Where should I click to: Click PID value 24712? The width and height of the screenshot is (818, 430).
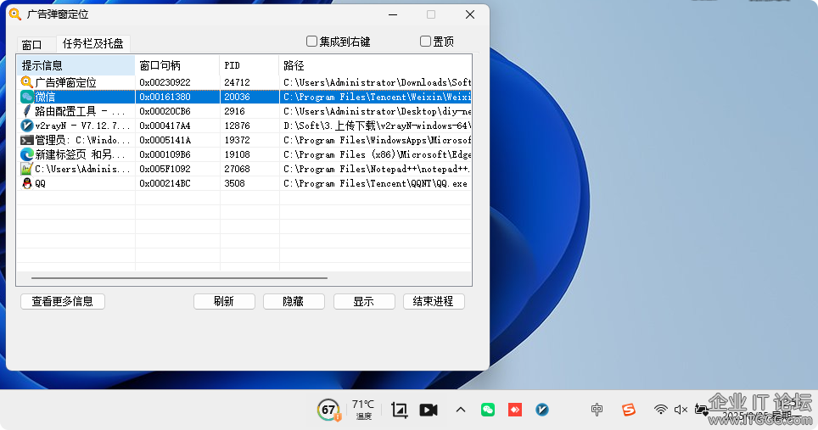[237, 82]
